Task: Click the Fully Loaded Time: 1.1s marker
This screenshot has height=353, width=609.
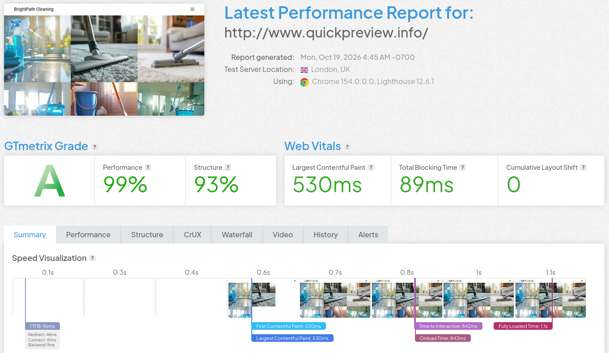Action: tap(523, 326)
